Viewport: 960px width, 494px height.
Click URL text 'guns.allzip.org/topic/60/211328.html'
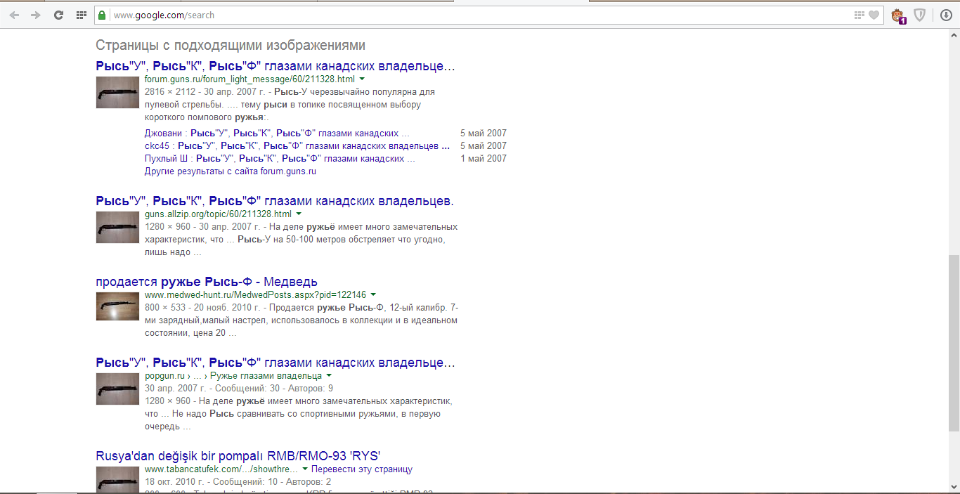tap(218, 214)
